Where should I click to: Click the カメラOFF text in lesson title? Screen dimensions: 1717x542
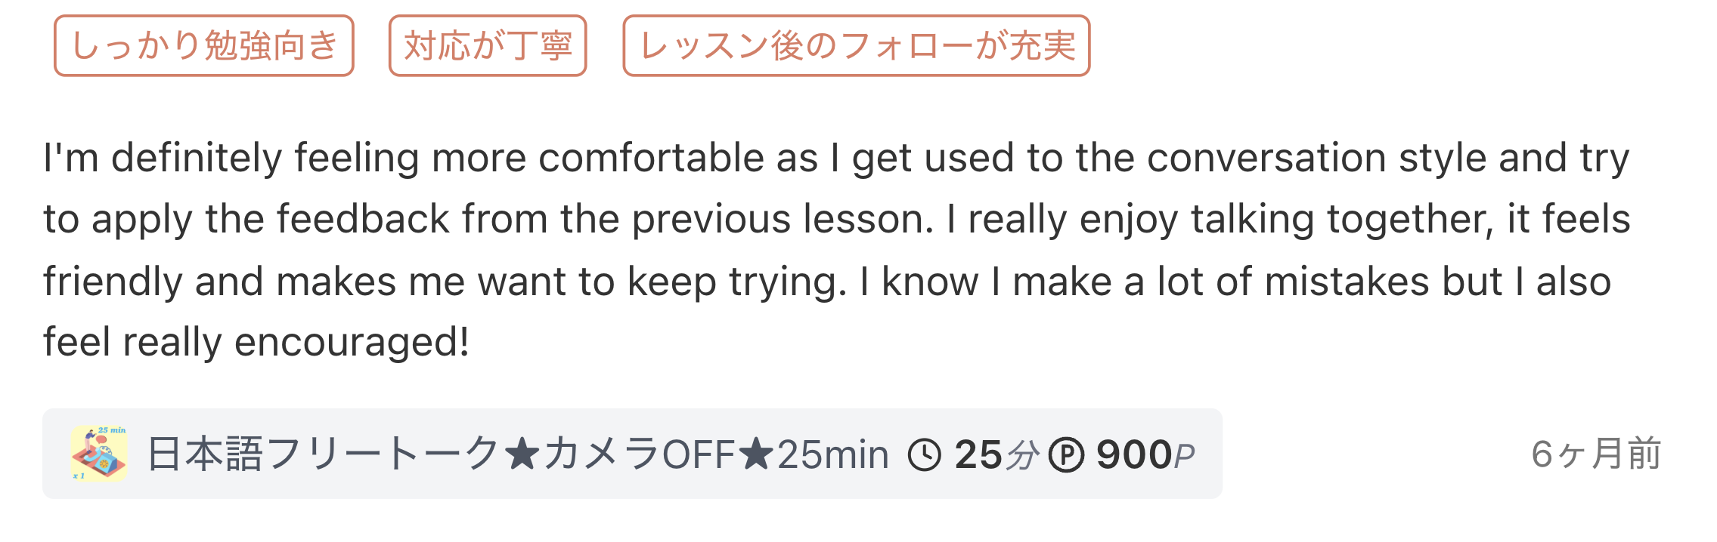pyautogui.click(x=639, y=455)
